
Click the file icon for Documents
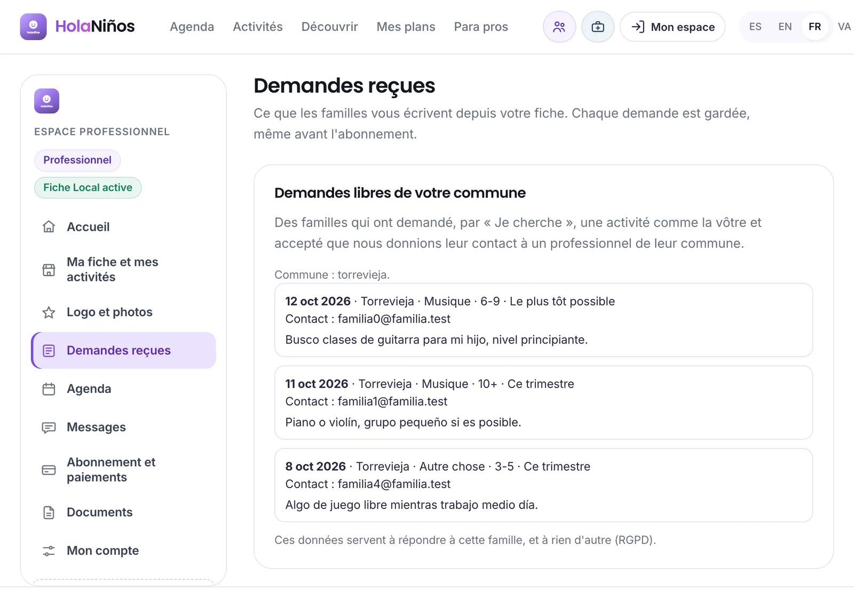pyautogui.click(x=49, y=513)
